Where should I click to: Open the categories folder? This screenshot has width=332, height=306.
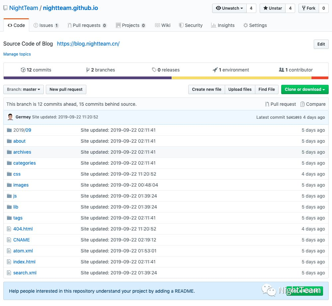click(25, 163)
